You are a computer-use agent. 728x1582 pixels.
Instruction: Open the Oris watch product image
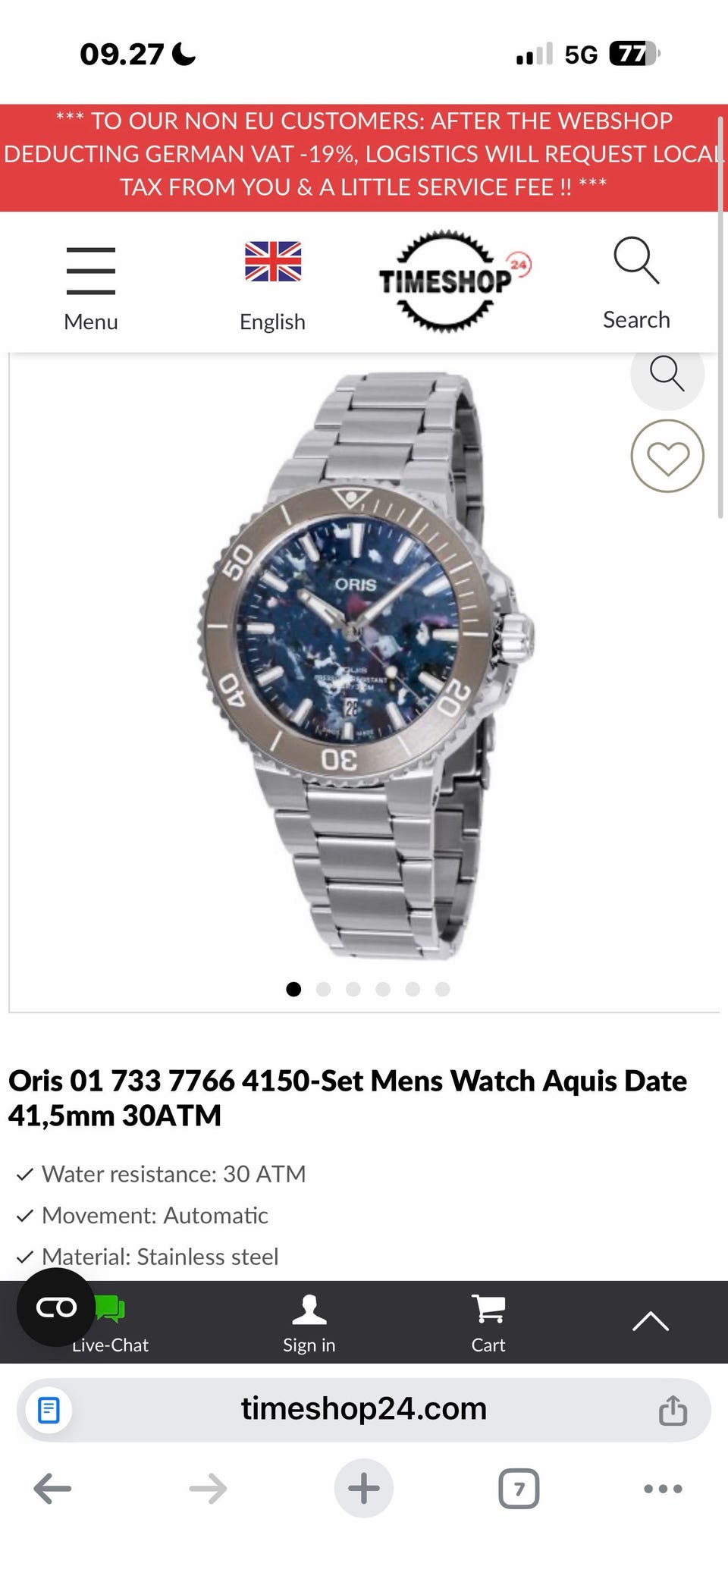(x=364, y=667)
